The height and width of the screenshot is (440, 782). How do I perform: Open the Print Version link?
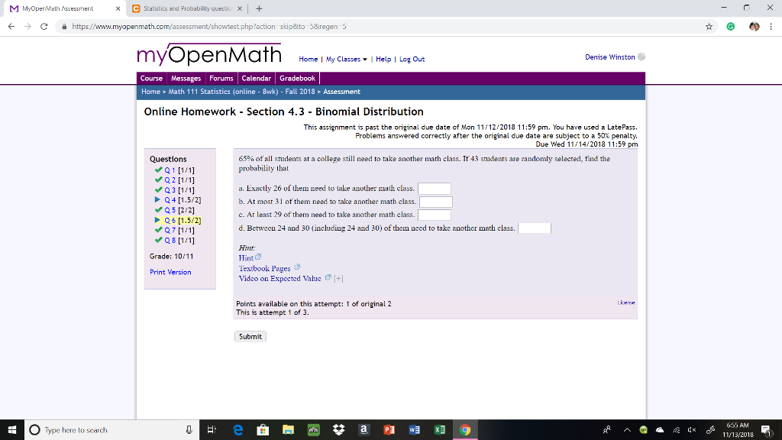pyautogui.click(x=170, y=272)
